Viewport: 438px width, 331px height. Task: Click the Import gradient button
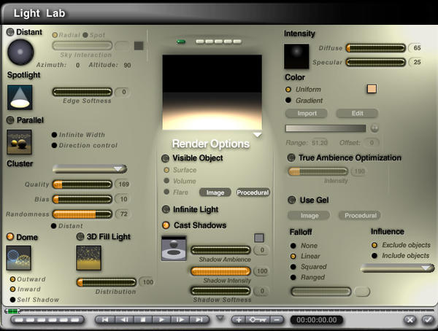coord(307,113)
